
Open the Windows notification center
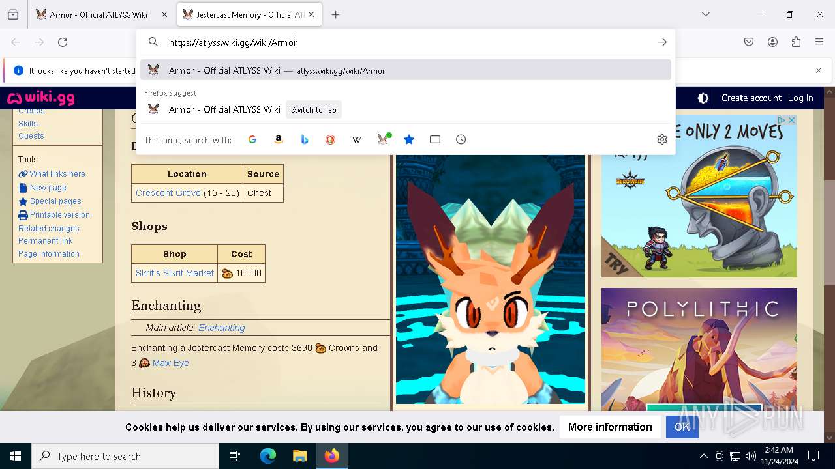pos(813,456)
